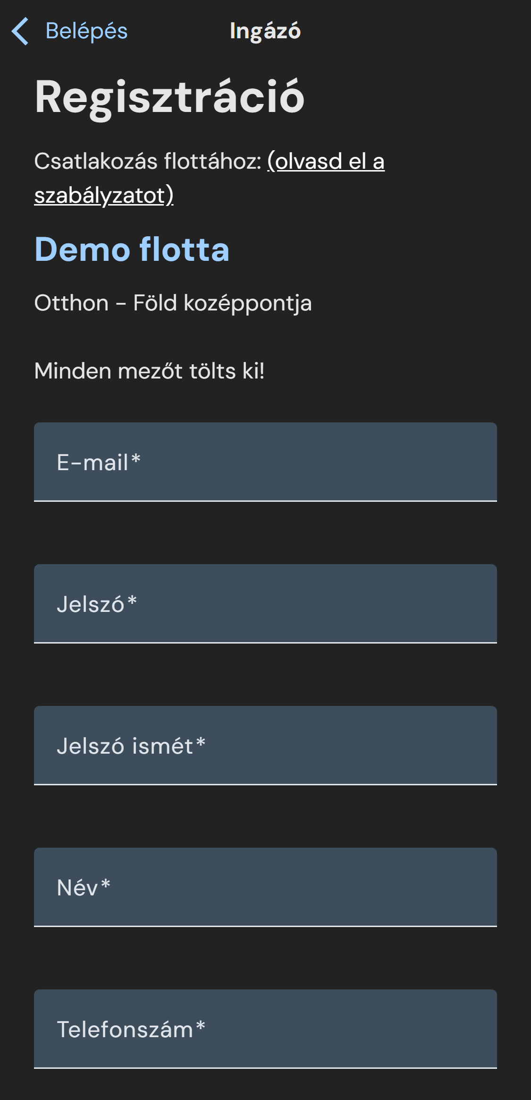Tap the Név placeholder label

click(x=77, y=888)
